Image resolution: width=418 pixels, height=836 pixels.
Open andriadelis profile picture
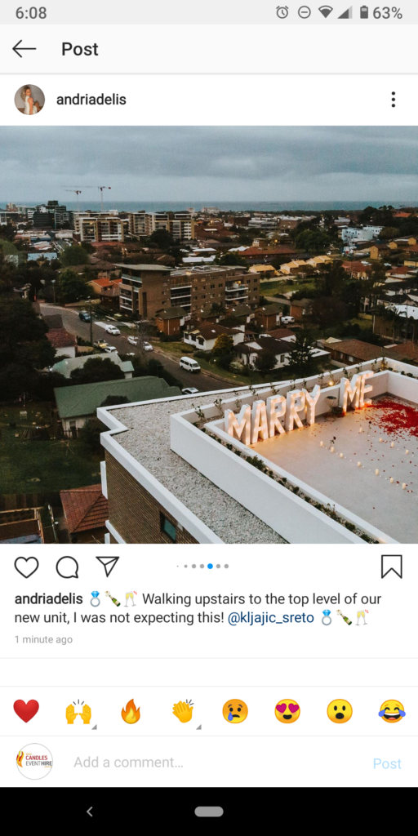point(29,100)
